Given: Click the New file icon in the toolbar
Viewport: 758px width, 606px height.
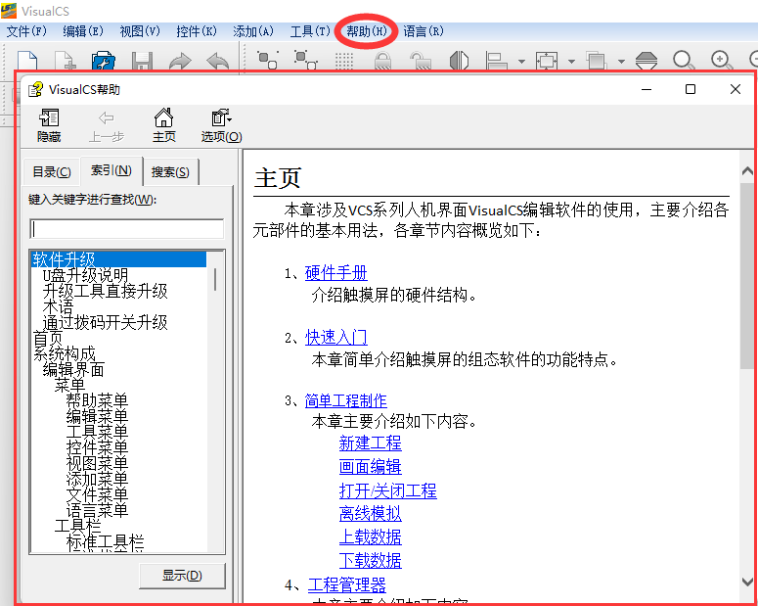Looking at the screenshot, I should point(27,60).
